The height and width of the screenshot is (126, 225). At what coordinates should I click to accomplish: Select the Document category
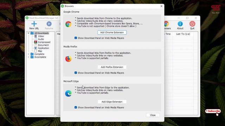click(43, 45)
